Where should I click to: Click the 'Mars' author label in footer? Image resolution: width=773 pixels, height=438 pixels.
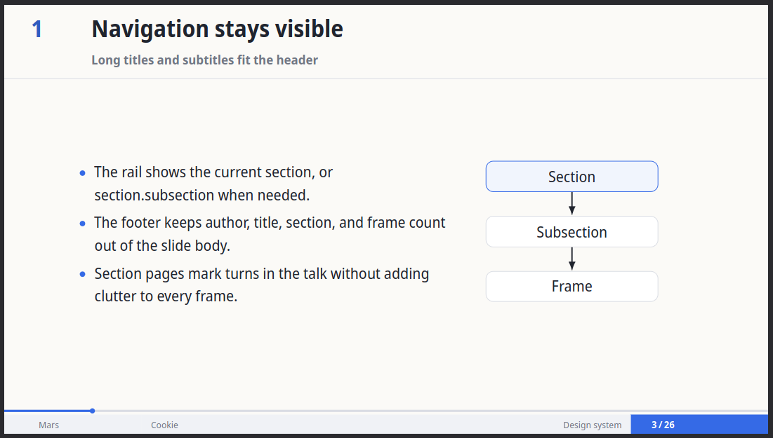(x=49, y=425)
